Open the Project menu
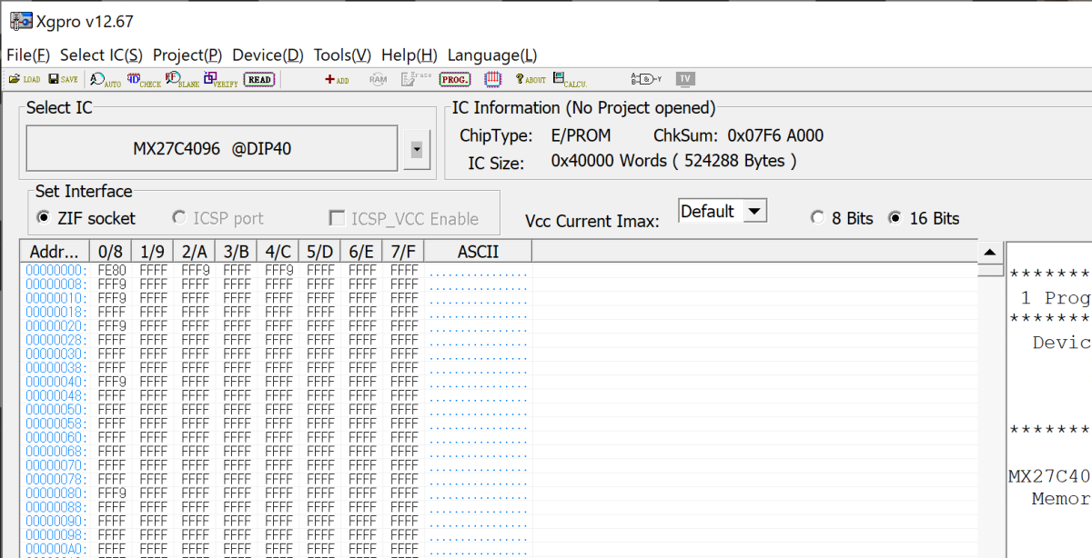 point(187,55)
